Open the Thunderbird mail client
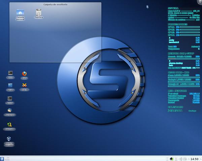Viewport: 202px width, 161px height. coord(10,112)
